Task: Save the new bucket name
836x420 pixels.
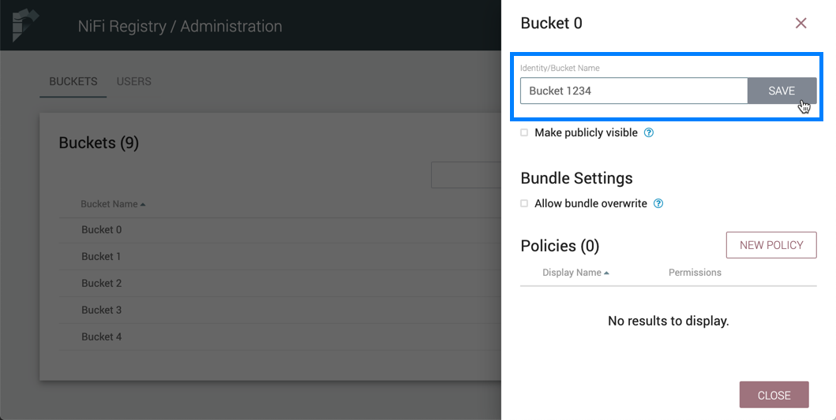Action: (x=782, y=91)
